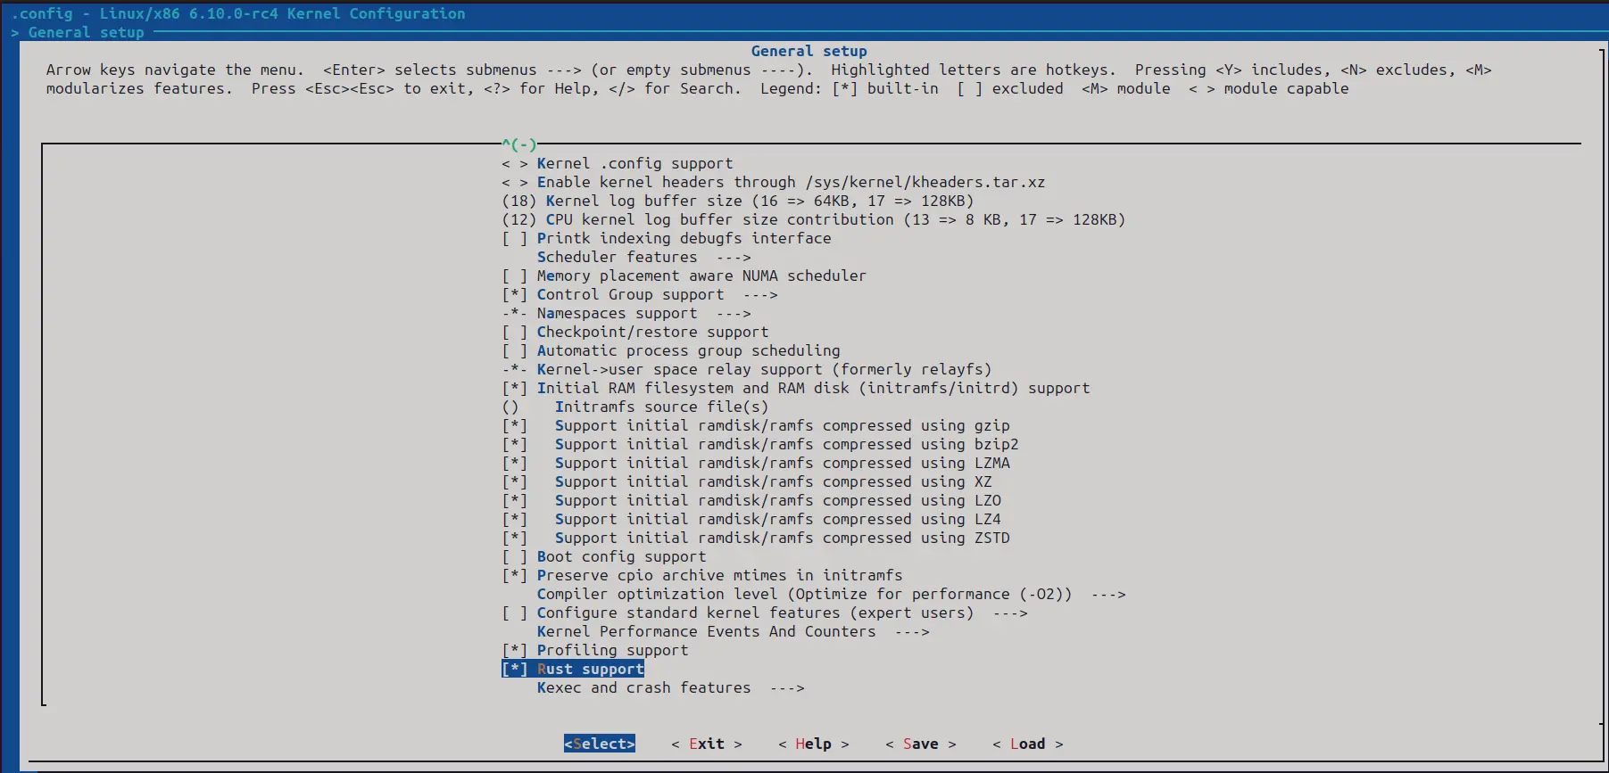Viewport: 1609px width, 773px height.
Task: Toggle Preserve cpio archive mtimes in initramfs
Action: (x=702, y=575)
